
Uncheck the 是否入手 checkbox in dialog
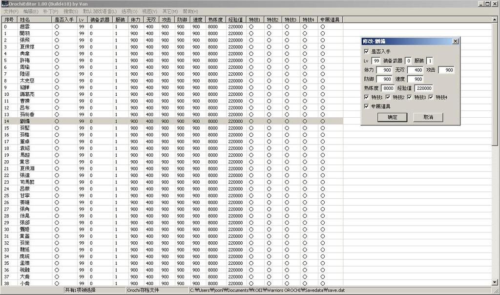[367, 51]
